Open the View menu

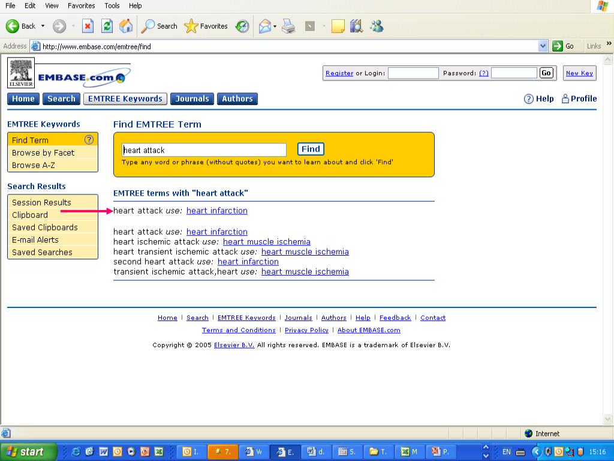[52, 5]
